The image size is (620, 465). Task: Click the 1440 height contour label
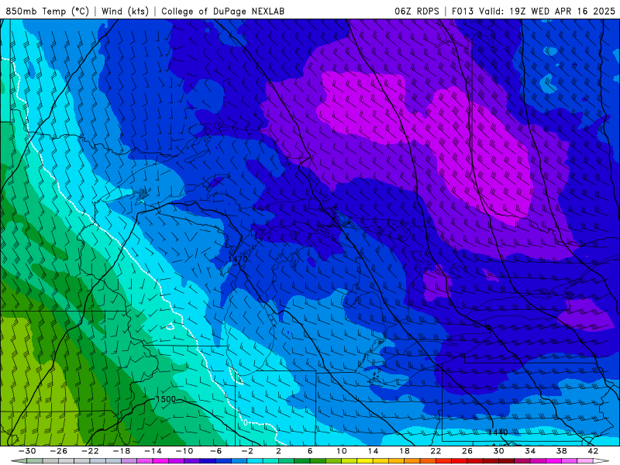pos(498,432)
